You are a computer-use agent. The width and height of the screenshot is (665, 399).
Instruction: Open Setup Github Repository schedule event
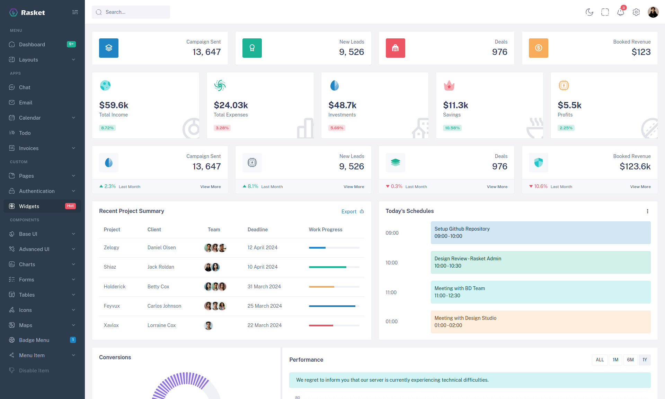[540, 233]
